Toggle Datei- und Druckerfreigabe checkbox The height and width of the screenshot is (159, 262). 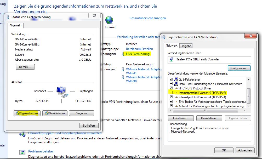[x=171, y=84]
